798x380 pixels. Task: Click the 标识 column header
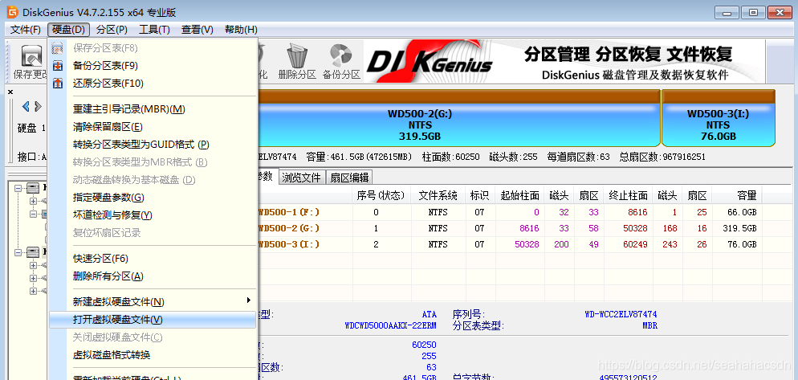479,195
